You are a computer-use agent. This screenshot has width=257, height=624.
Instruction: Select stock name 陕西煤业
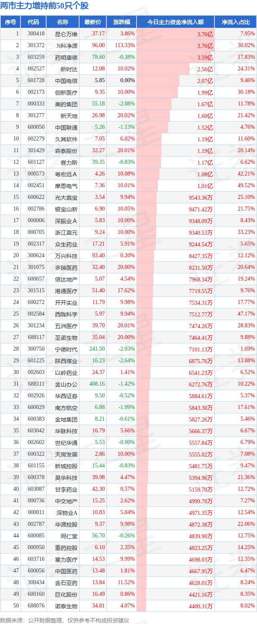[66, 361]
